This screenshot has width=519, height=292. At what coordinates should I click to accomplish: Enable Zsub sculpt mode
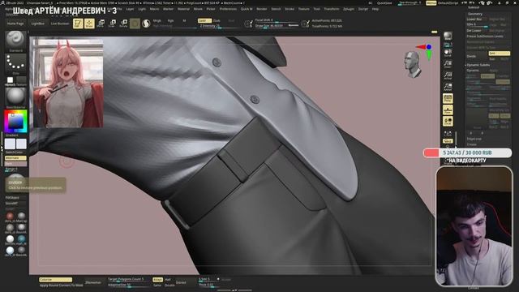pyautogui.click(x=217, y=20)
